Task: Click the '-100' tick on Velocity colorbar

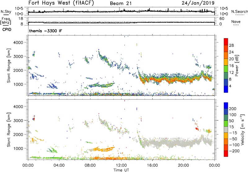Action: tap(234, 145)
